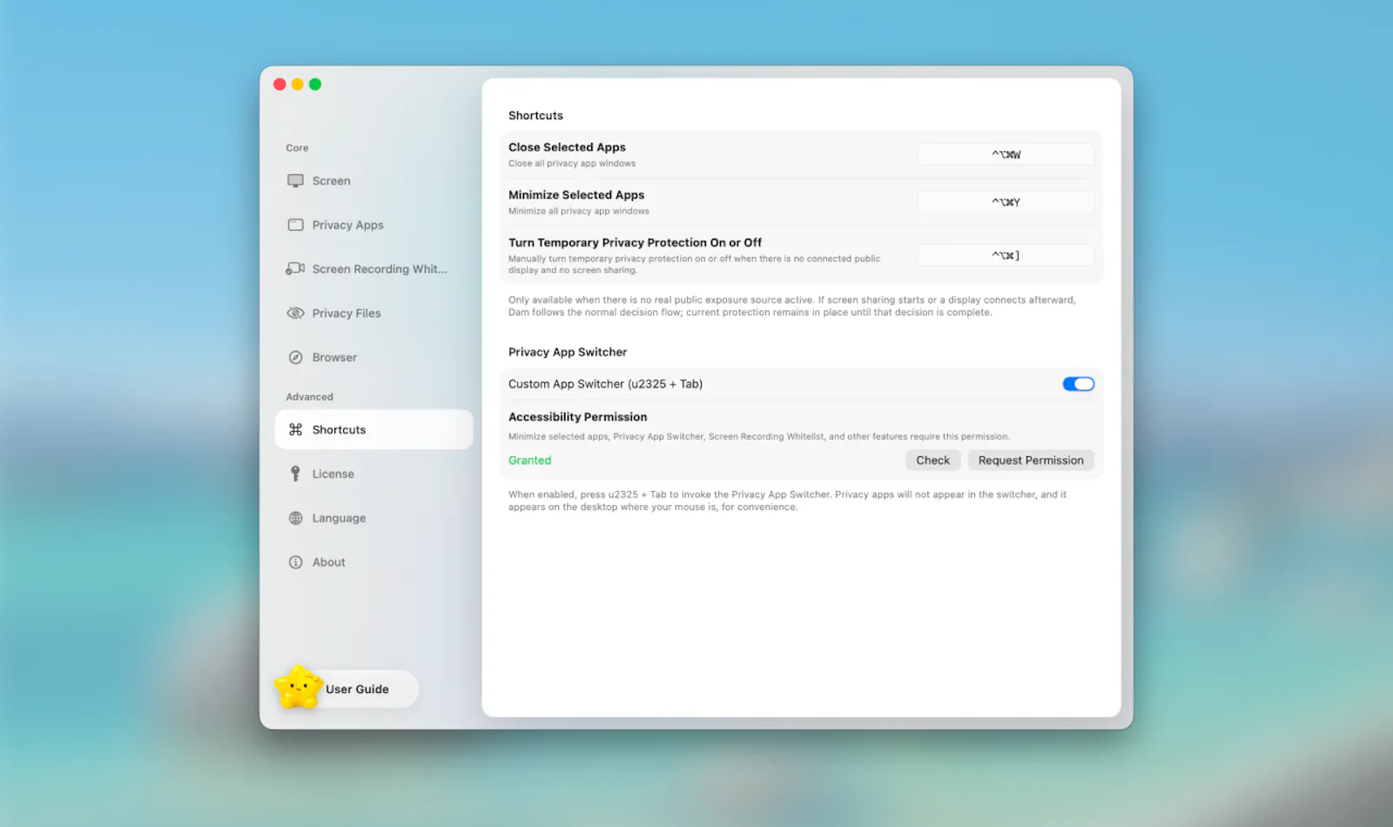This screenshot has height=827, width=1393.
Task: Edit the Minimize Selected Apps shortcut field
Action: click(x=1006, y=202)
